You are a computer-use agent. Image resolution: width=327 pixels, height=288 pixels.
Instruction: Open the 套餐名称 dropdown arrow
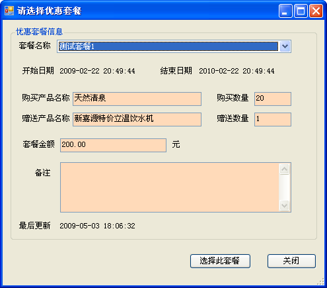tap(285, 46)
